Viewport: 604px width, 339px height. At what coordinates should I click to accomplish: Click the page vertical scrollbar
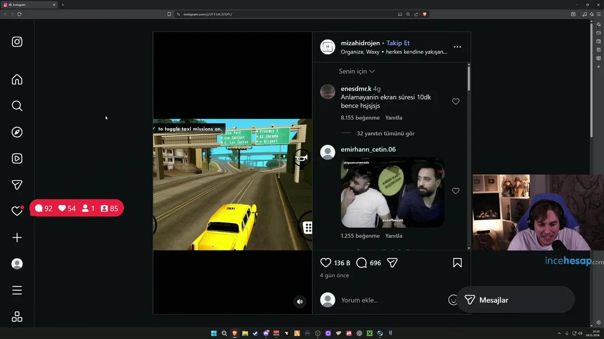(x=591, y=80)
